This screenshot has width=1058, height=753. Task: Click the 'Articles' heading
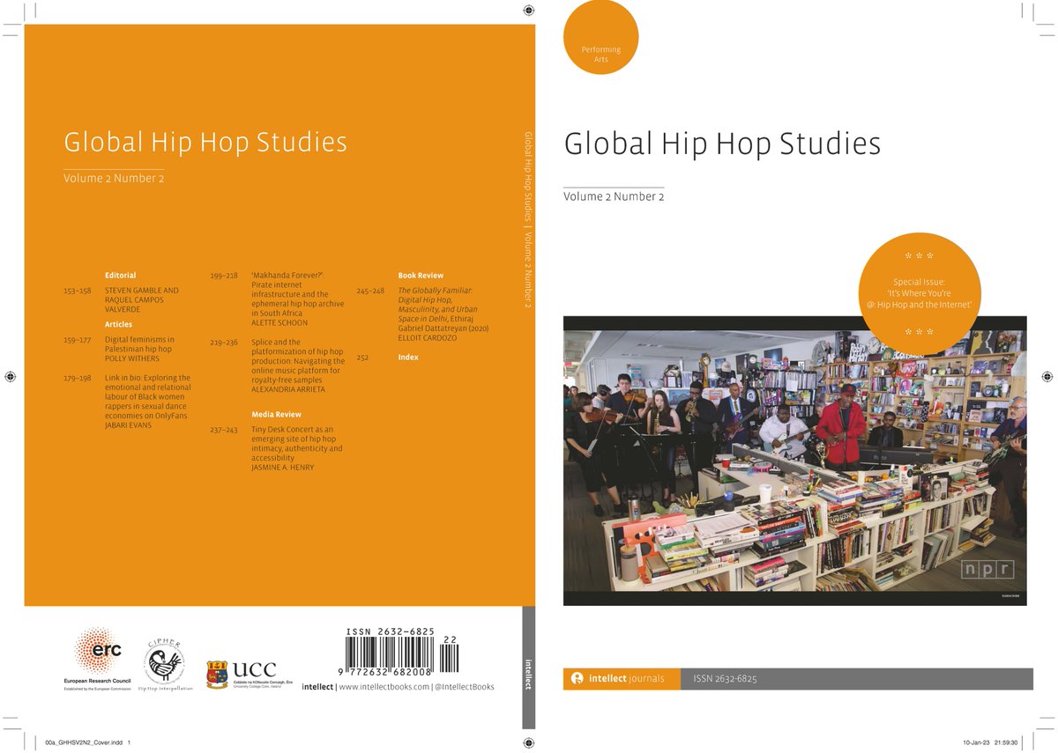pos(118,325)
